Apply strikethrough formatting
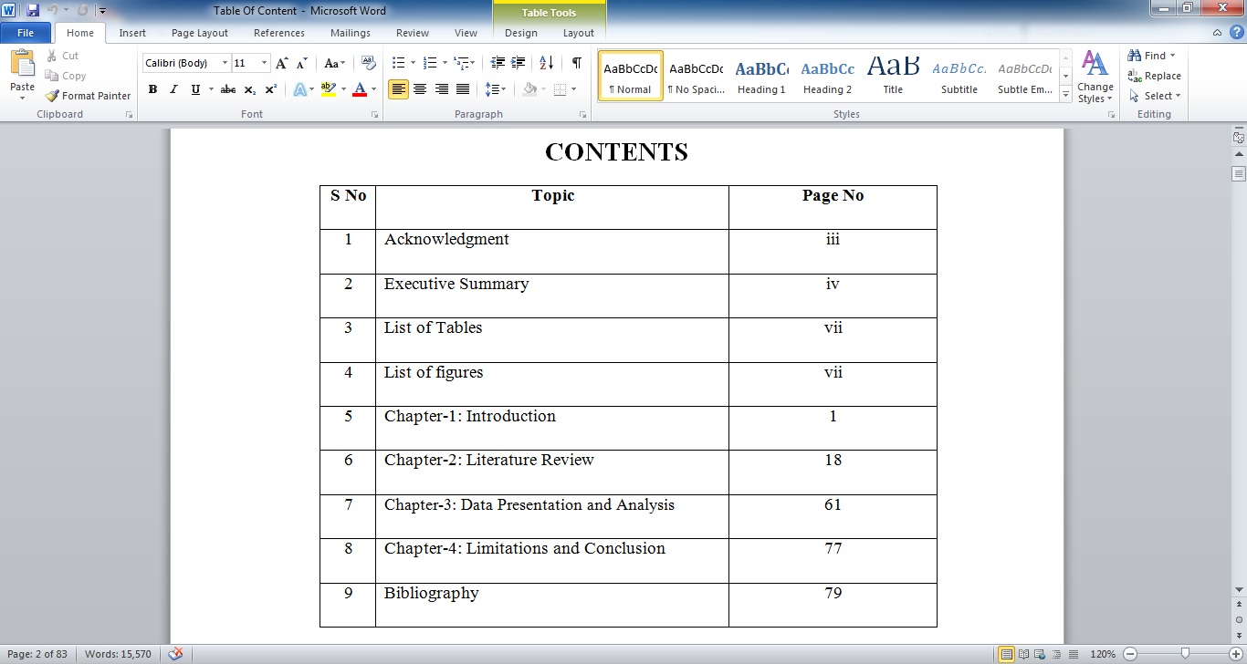Viewport: 1247px width, 664px height. click(228, 89)
